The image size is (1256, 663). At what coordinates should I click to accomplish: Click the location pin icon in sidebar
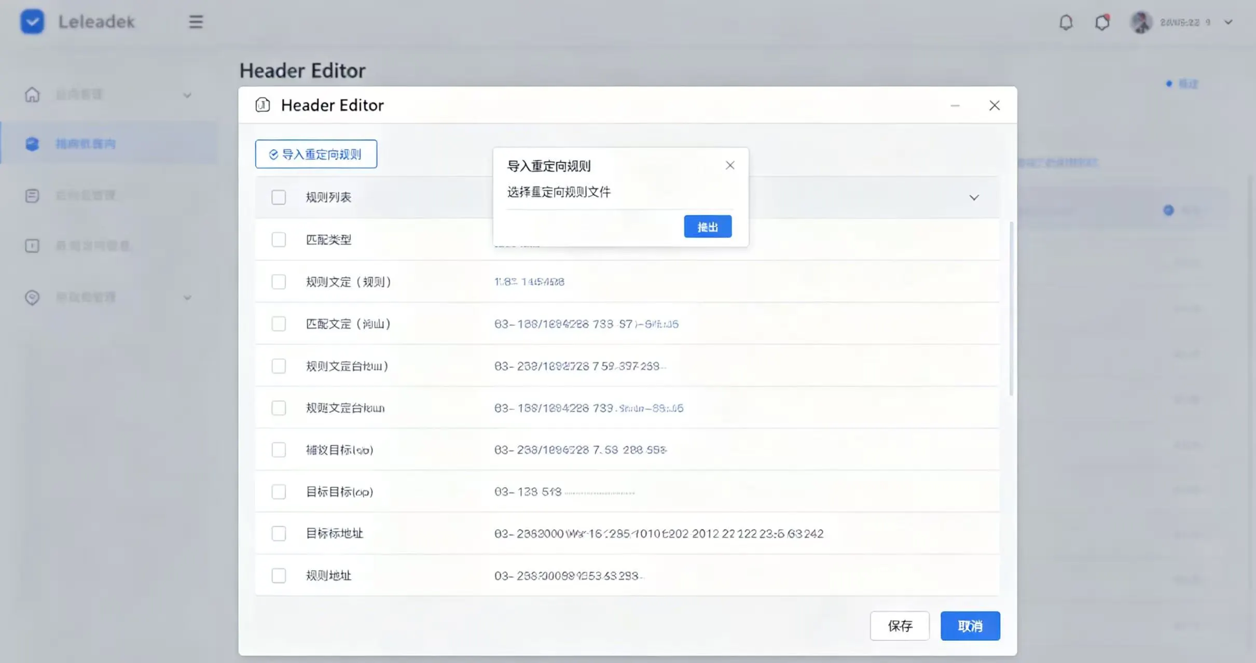(x=32, y=297)
